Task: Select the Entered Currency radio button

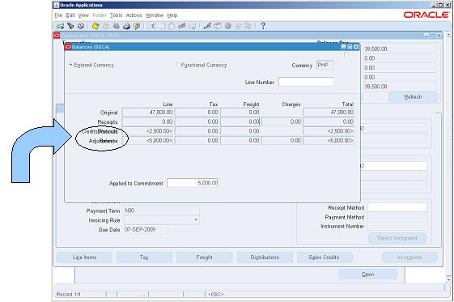Action: tap(70, 65)
